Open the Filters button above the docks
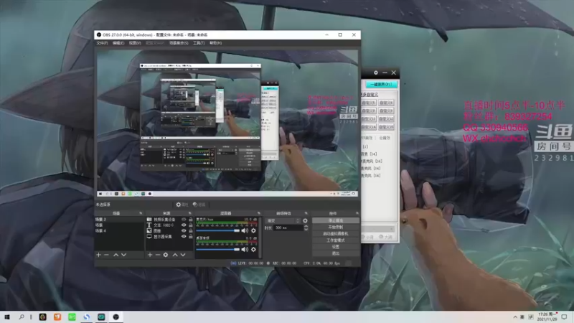The height and width of the screenshot is (323, 574). (x=199, y=205)
